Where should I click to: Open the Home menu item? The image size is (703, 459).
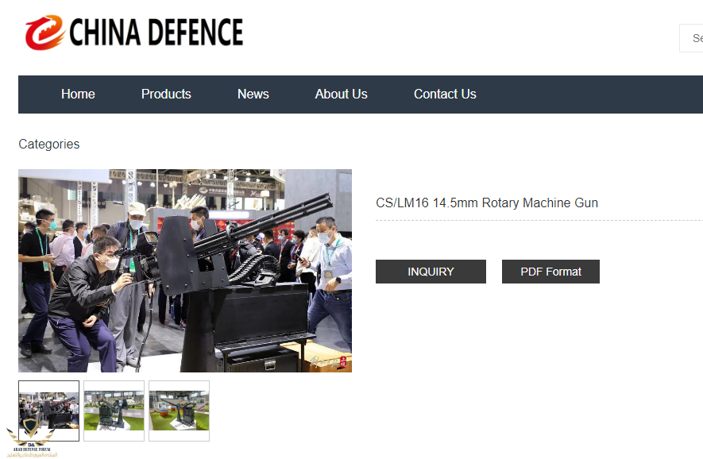tap(78, 94)
